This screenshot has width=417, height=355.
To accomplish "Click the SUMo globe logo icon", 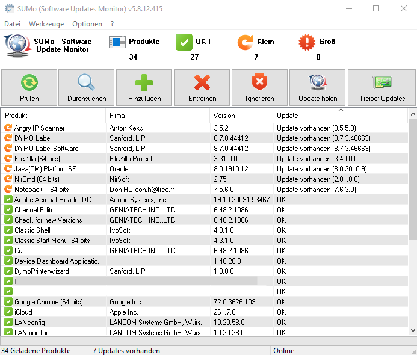I will click(17, 46).
